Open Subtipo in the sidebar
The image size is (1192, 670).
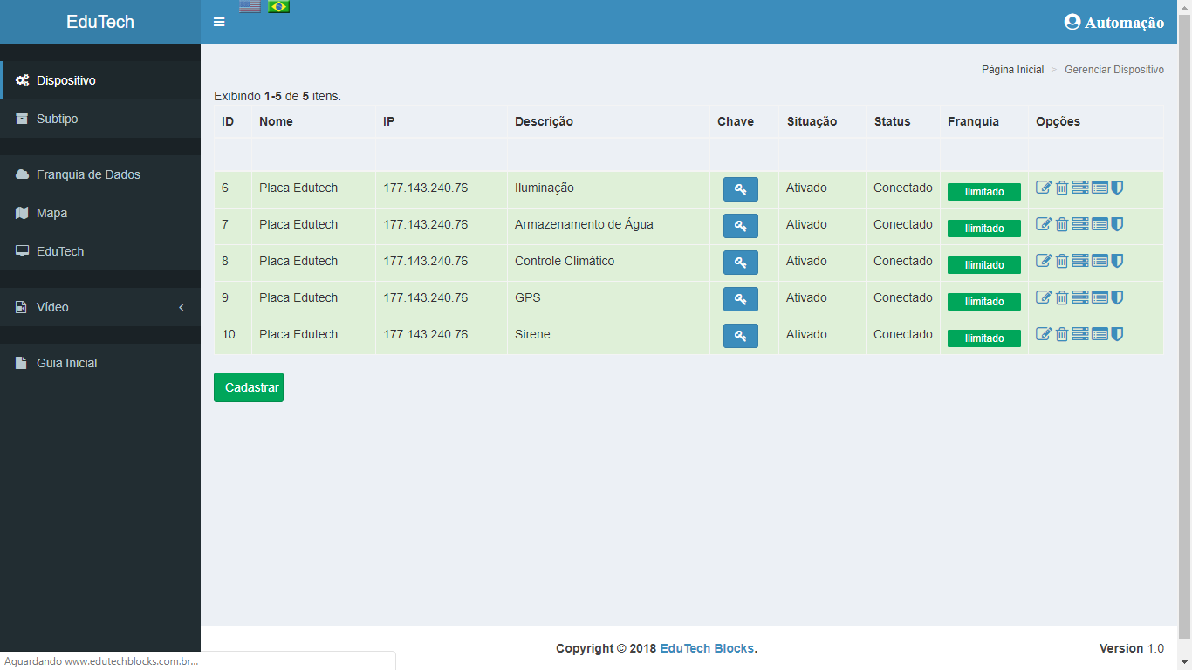(x=100, y=119)
